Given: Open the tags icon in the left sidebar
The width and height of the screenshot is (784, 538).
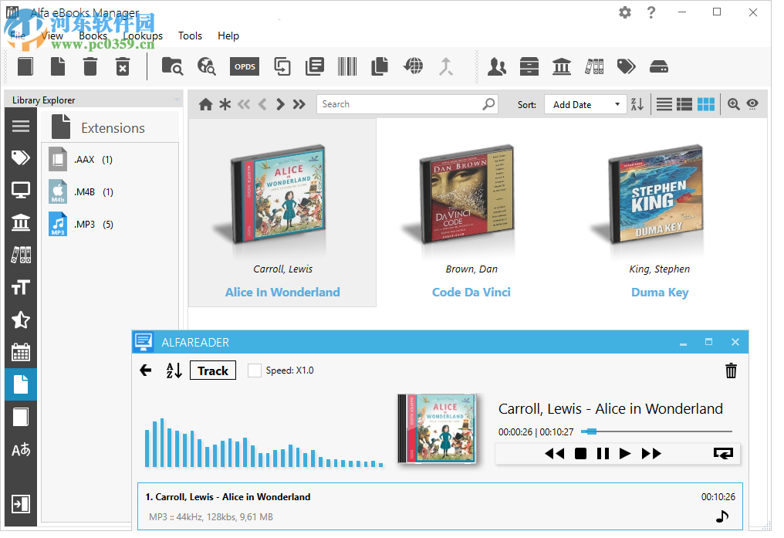Looking at the screenshot, I should coord(20,157).
